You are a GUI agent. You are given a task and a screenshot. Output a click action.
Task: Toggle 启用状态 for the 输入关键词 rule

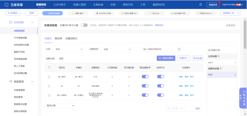click(x=160, y=95)
